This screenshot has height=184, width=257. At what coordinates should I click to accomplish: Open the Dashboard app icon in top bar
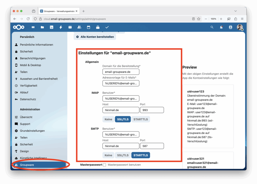click(33, 27)
